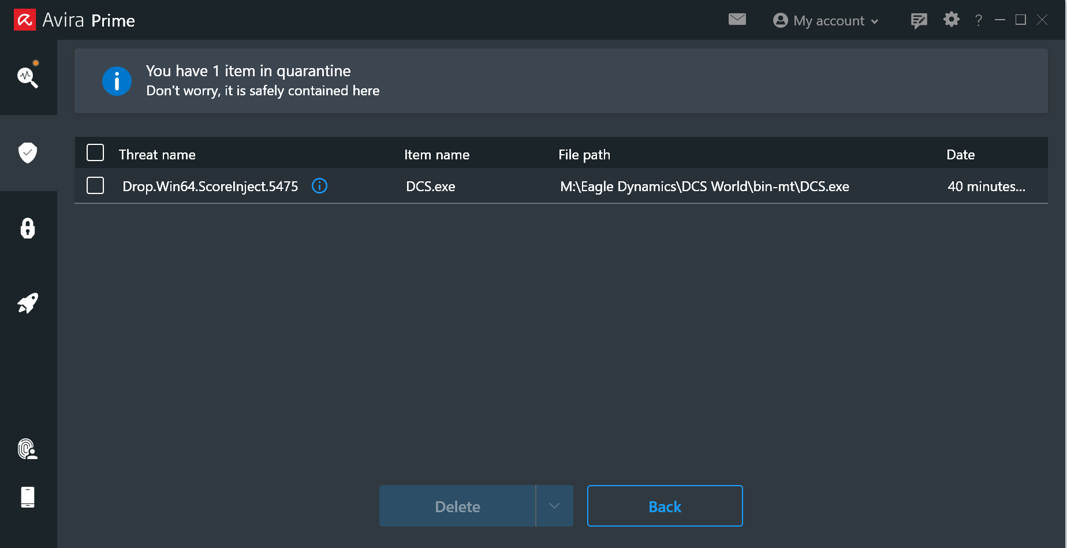Open the Performance rocket sidebar section
Image resolution: width=1067 pixels, height=548 pixels.
(28, 303)
